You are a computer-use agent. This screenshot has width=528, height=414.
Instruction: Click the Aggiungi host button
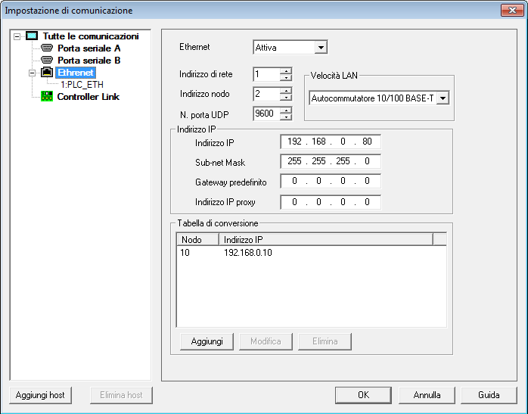pos(40,395)
